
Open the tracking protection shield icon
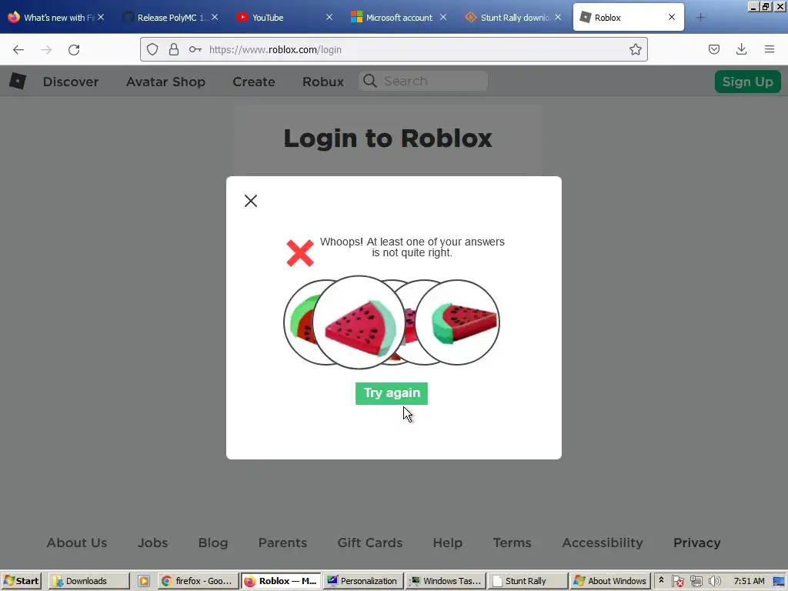(x=152, y=49)
